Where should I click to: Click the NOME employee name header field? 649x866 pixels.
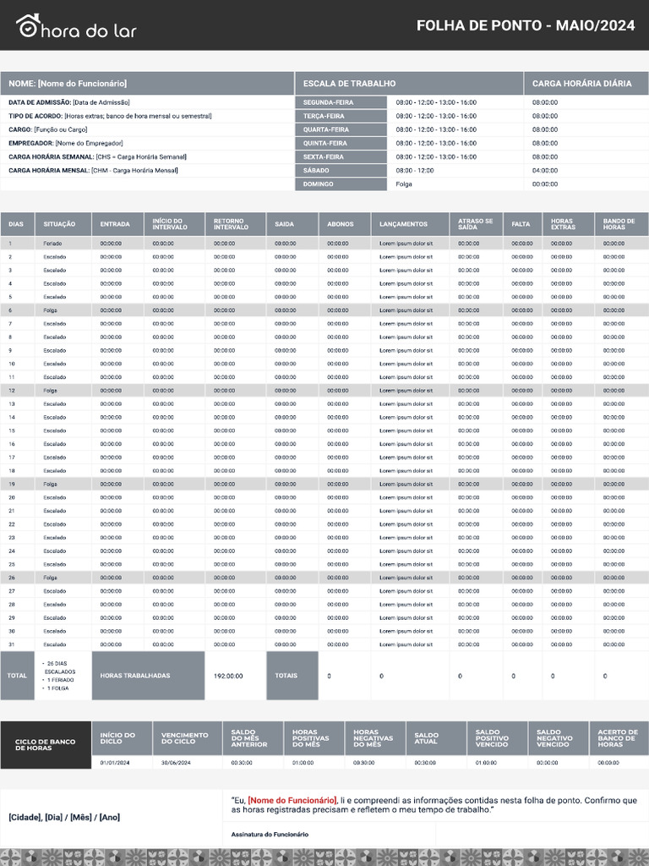point(147,84)
